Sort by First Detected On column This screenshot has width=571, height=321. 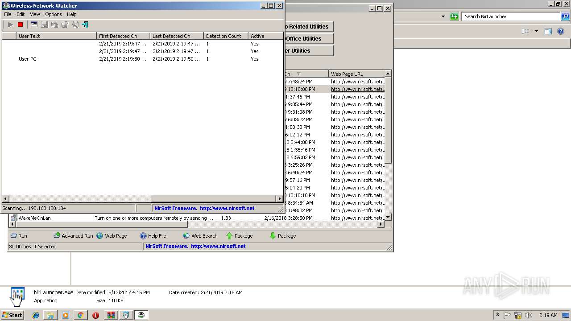point(123,36)
